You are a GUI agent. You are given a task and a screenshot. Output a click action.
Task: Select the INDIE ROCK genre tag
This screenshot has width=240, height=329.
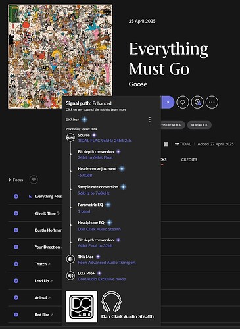pos(172,125)
